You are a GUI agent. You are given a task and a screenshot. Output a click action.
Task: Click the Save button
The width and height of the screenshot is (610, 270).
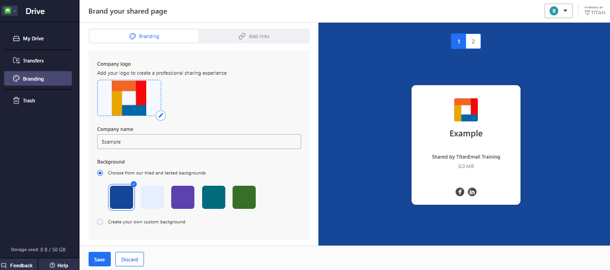[99, 260]
